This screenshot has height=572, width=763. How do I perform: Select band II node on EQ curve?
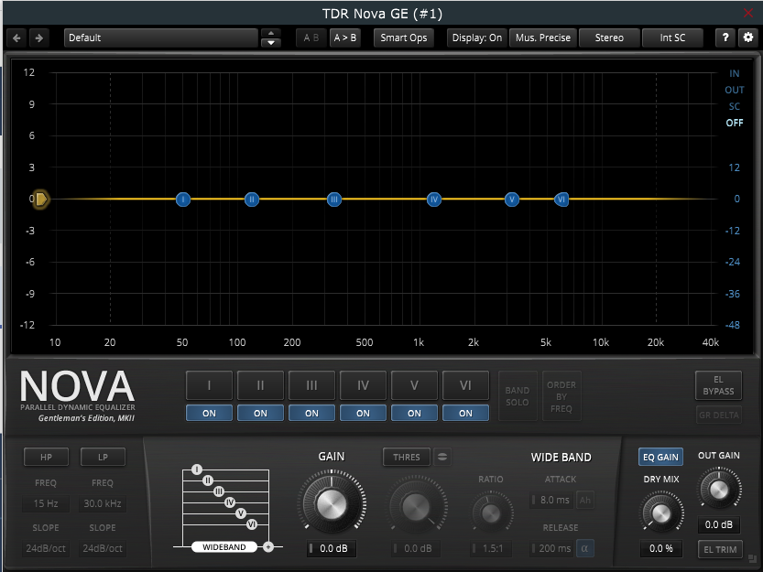[252, 199]
